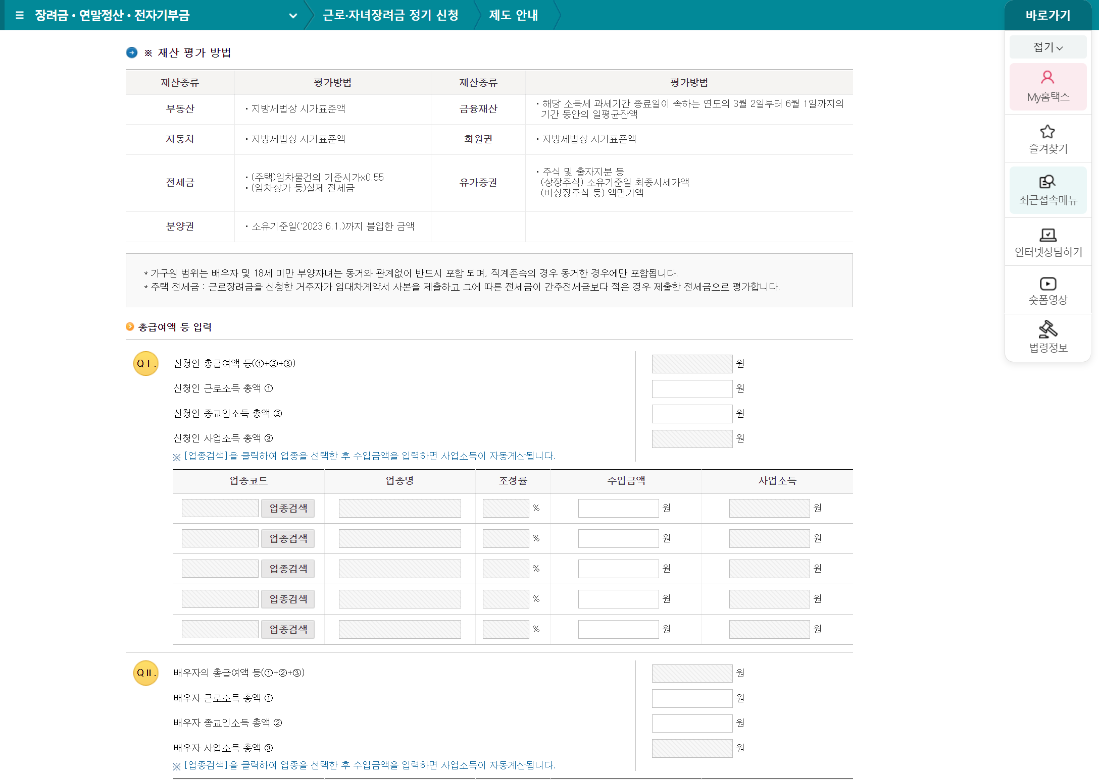Click first row 업종검색 button

pyautogui.click(x=288, y=508)
